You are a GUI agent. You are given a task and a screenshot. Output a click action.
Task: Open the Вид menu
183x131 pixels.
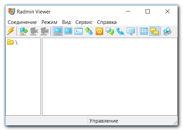click(x=66, y=22)
